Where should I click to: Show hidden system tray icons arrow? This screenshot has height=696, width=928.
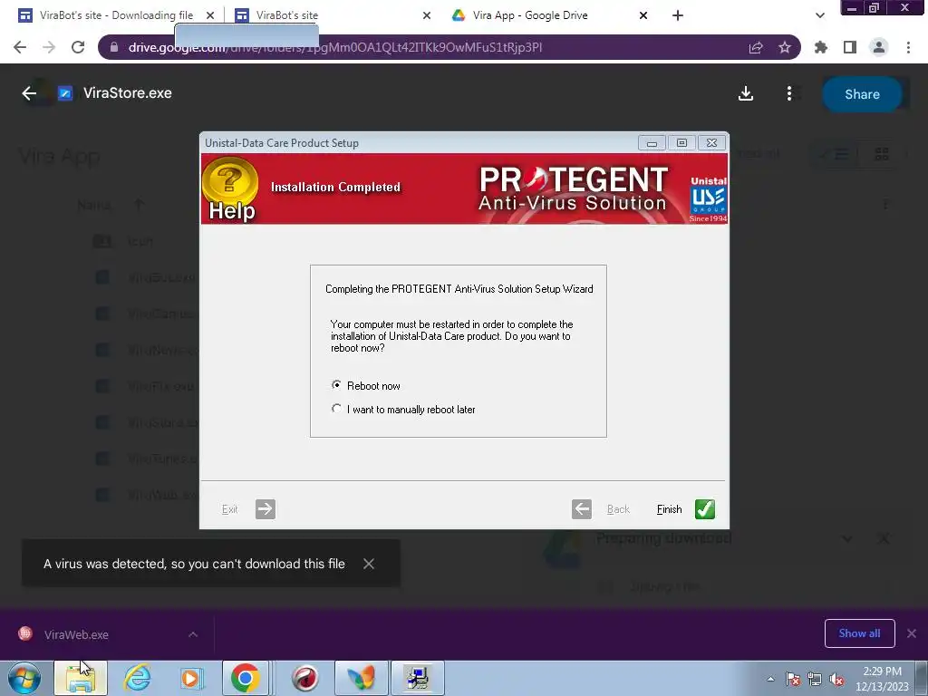pos(770,679)
